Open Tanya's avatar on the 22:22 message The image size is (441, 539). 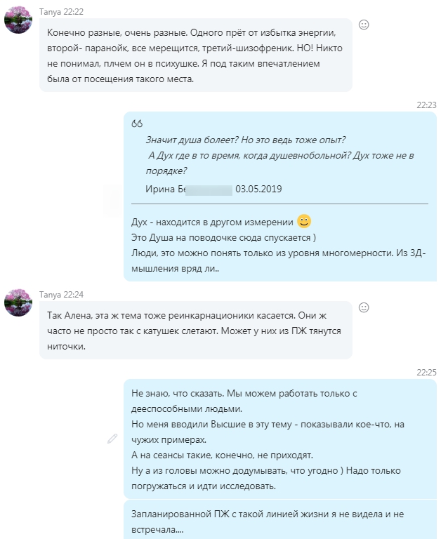18,20
